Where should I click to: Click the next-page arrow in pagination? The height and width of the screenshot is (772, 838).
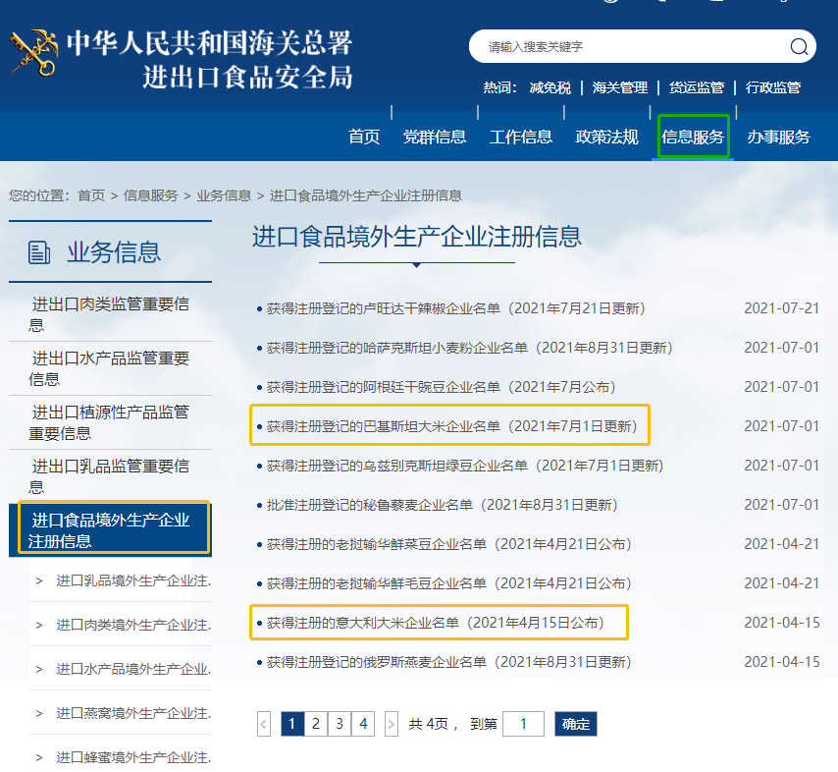pos(391,723)
